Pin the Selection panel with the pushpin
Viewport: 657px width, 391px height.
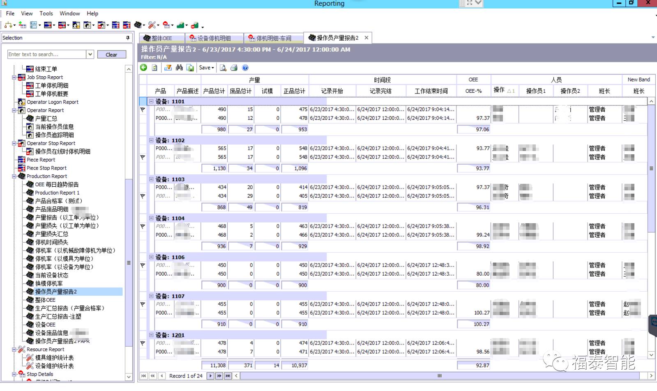pos(128,38)
